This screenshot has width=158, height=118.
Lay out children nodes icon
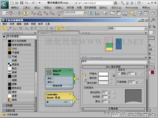[x=52, y=28]
